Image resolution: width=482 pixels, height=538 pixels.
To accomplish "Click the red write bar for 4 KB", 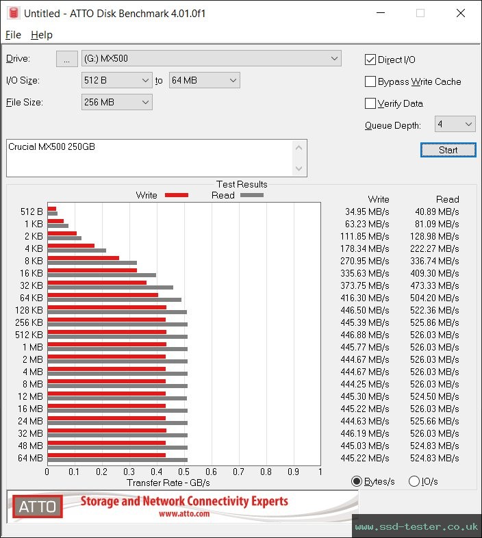I will (x=71, y=246).
